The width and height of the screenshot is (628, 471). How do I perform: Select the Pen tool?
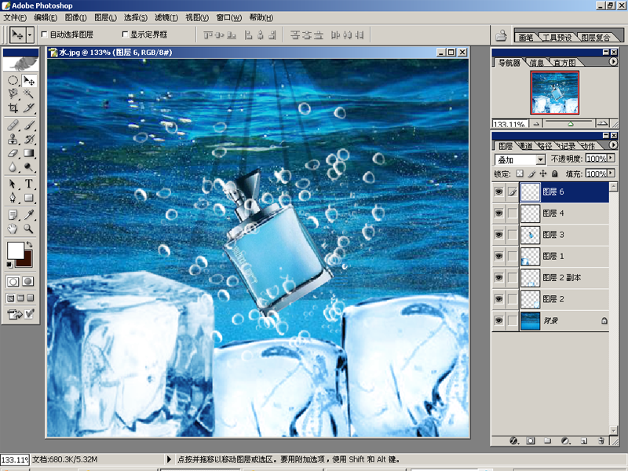click(13, 198)
